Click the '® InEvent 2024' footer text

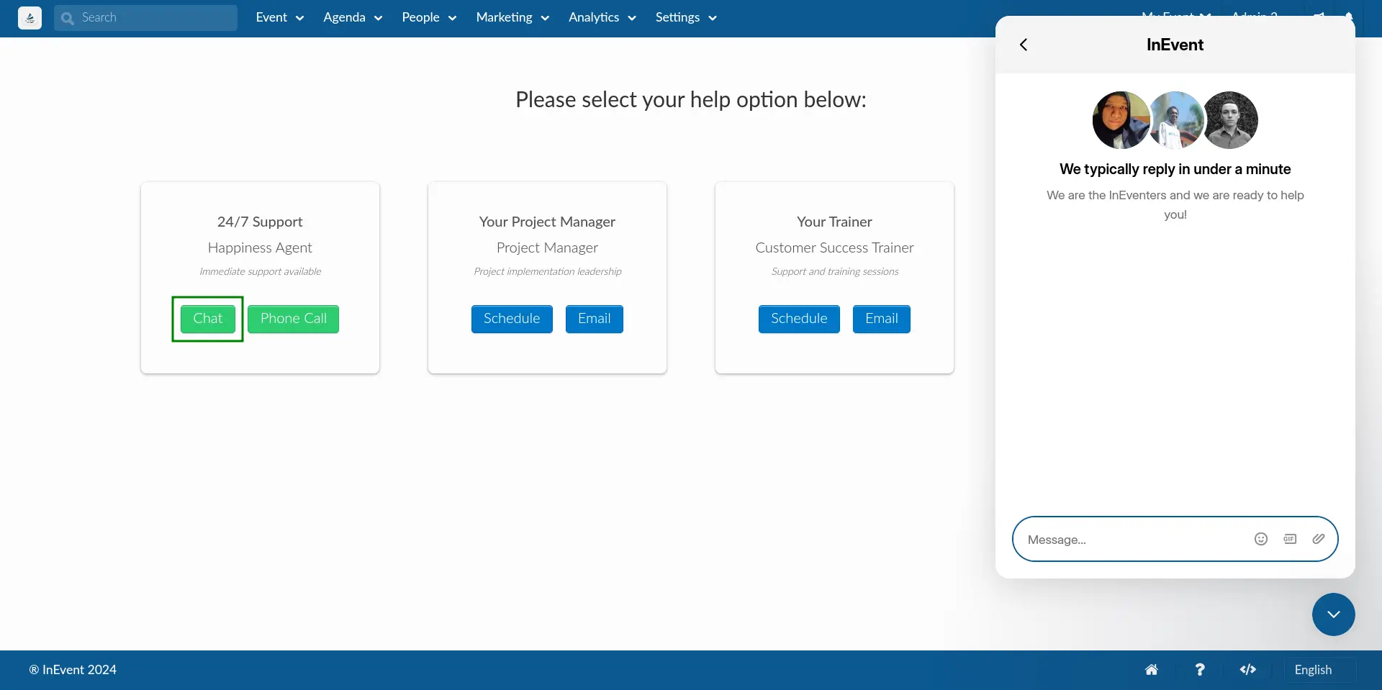73,670
